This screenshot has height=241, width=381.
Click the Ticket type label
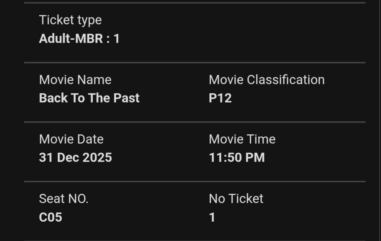pyautogui.click(x=70, y=20)
